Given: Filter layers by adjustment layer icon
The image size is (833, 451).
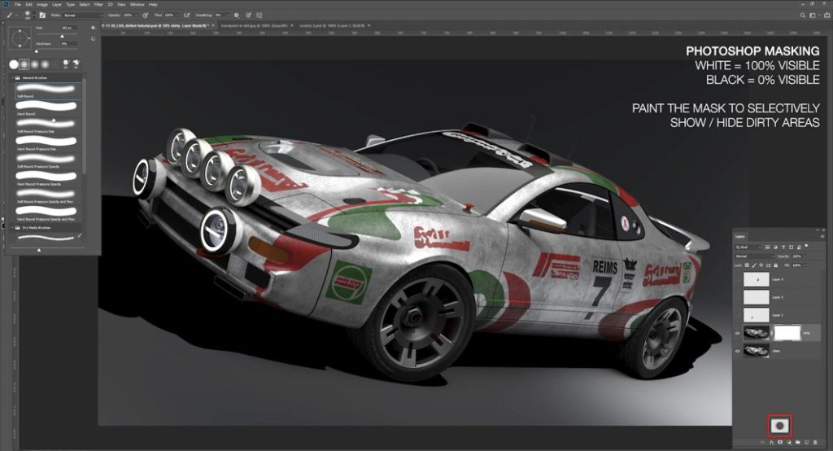Looking at the screenshot, I should [x=775, y=247].
